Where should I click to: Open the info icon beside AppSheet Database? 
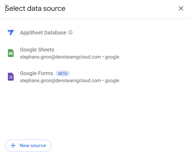coord(70,32)
